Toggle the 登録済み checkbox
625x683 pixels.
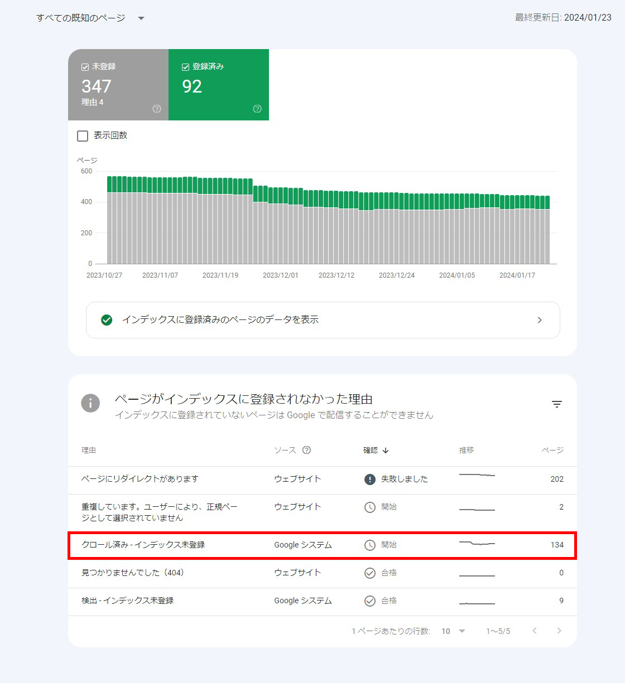[x=186, y=67]
